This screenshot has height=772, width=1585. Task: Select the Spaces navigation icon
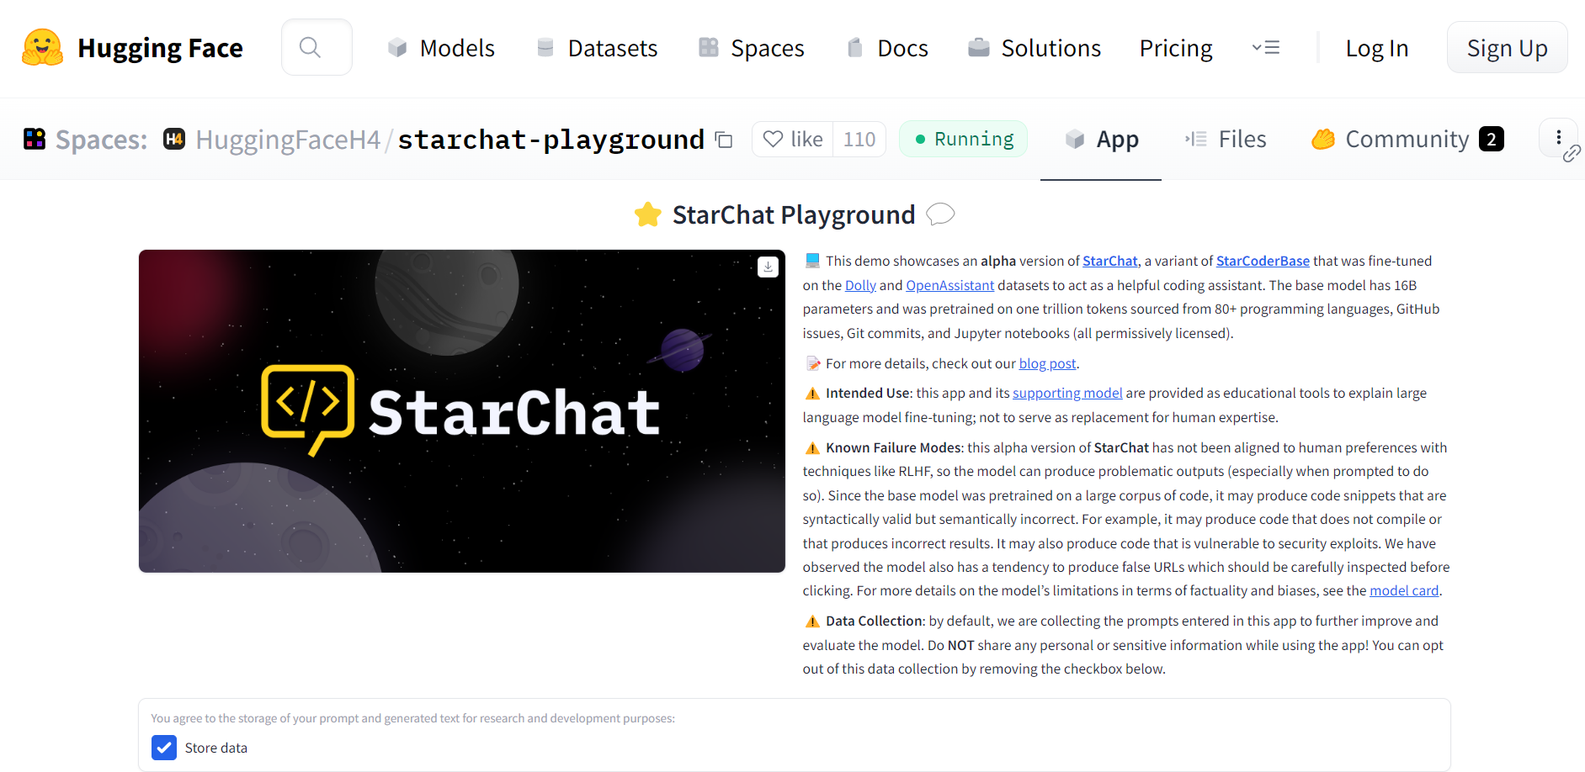click(708, 47)
